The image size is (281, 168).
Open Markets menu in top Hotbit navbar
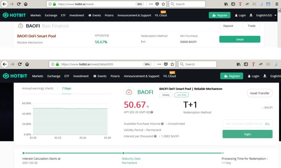(36, 15)
